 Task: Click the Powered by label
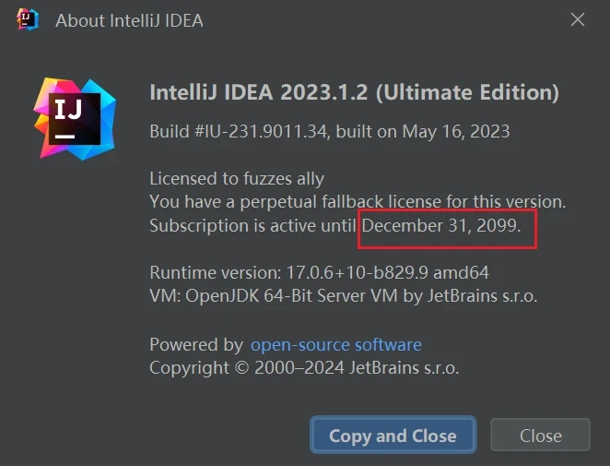[x=196, y=345]
